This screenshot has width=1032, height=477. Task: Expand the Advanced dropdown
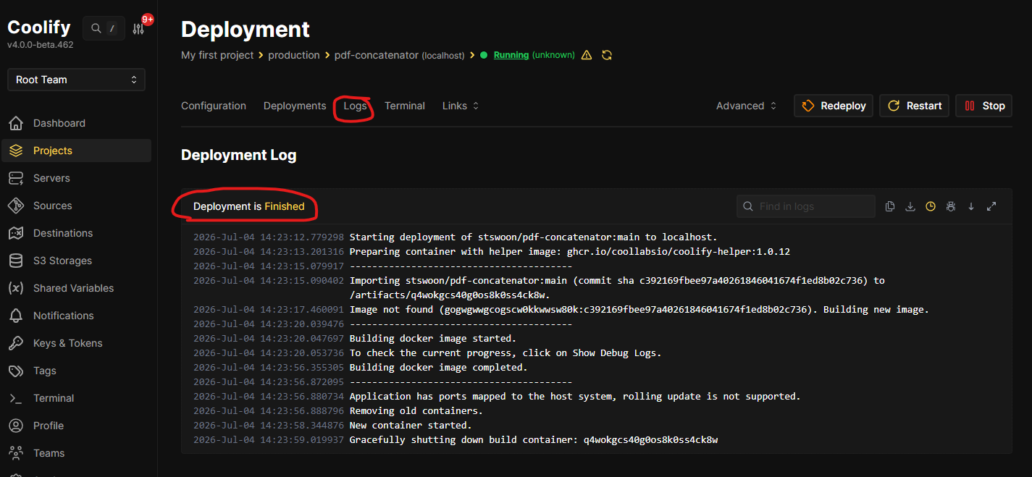pos(747,106)
